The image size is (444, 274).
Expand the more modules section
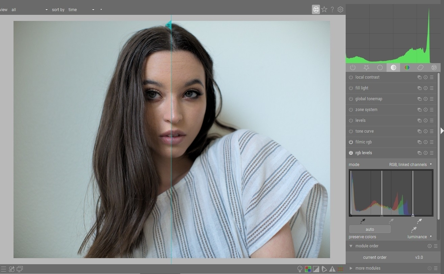[351, 268]
